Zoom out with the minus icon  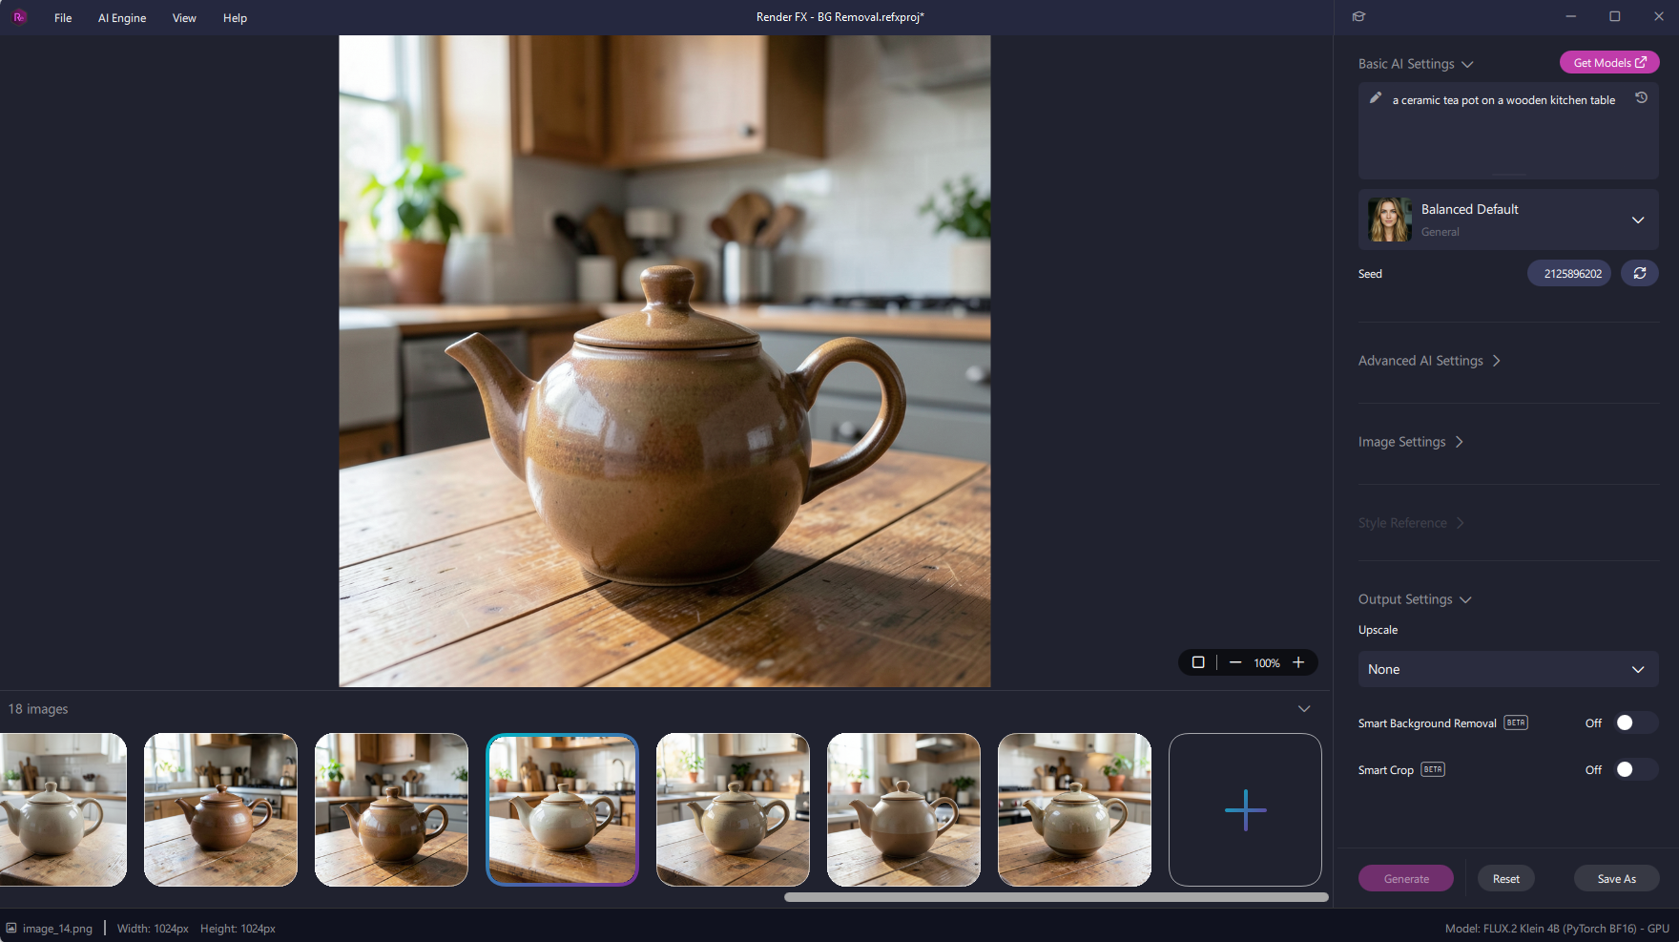tap(1235, 662)
